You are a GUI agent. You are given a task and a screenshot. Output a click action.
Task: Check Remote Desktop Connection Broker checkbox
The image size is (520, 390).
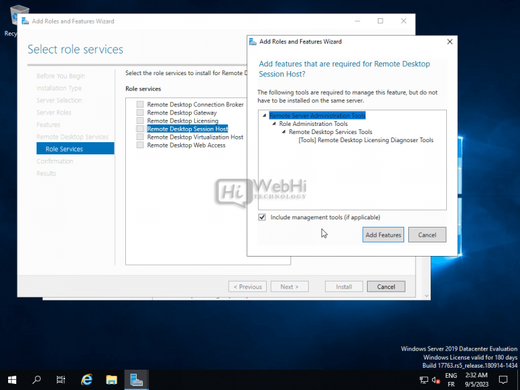point(140,105)
